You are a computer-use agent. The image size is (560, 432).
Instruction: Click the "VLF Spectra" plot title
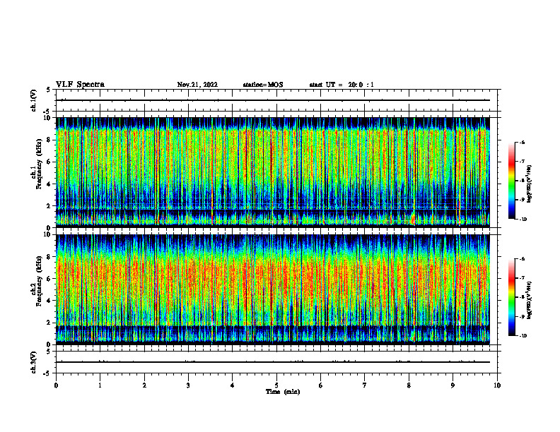click(x=80, y=85)
